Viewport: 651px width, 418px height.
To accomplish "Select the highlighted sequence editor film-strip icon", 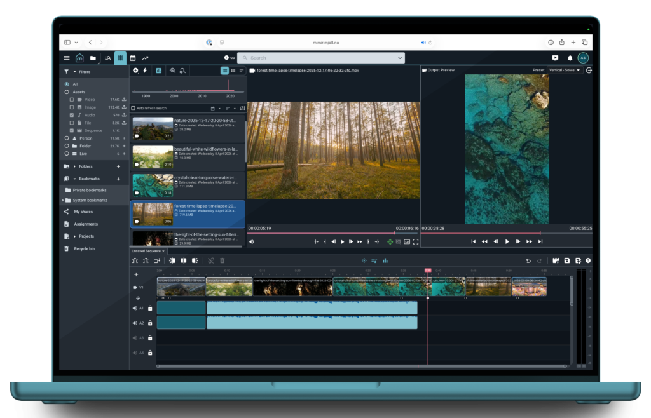I will click(120, 58).
